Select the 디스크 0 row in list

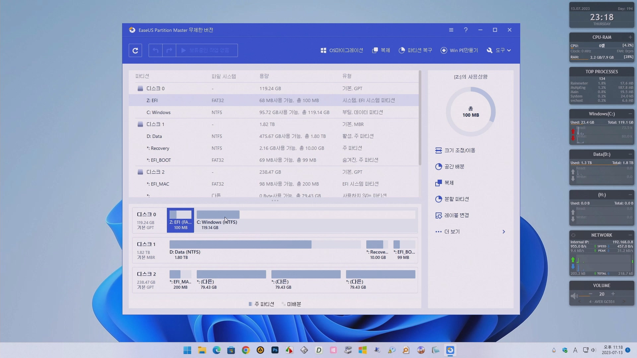point(274,89)
